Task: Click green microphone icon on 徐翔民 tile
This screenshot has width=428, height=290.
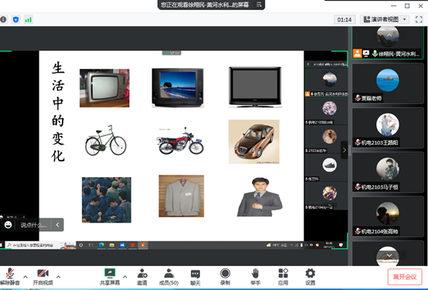Action: point(375,53)
